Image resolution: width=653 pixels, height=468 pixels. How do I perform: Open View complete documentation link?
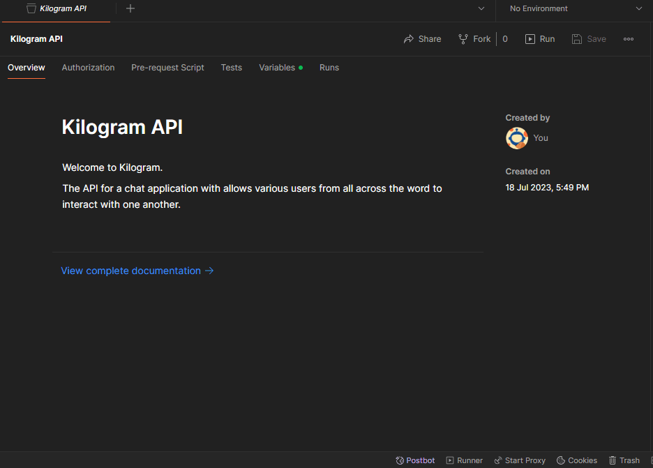[x=137, y=271]
